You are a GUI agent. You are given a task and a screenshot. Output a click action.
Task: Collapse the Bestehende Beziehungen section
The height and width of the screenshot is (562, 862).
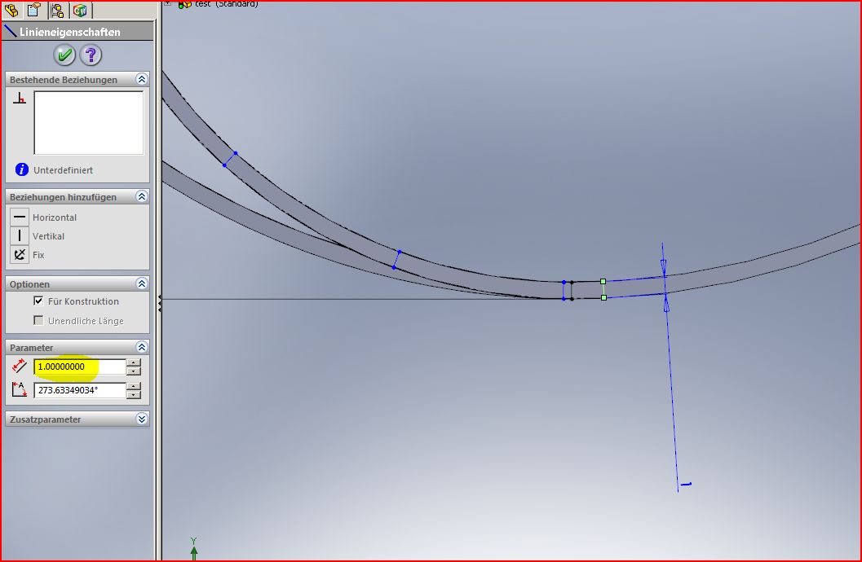tap(141, 79)
